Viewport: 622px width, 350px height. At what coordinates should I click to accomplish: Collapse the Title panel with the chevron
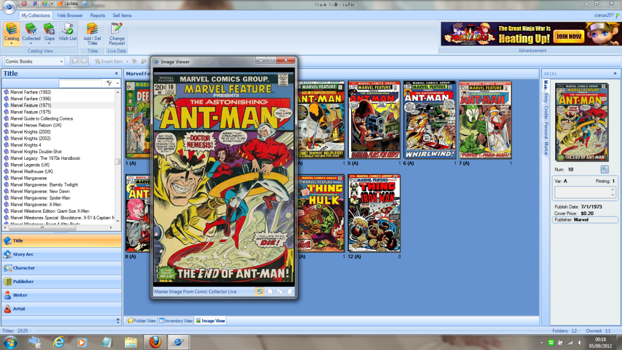(x=116, y=74)
